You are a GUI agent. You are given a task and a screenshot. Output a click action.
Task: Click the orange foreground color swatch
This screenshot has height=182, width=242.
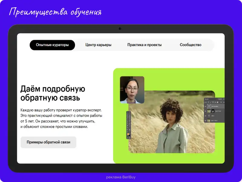coord(128,134)
